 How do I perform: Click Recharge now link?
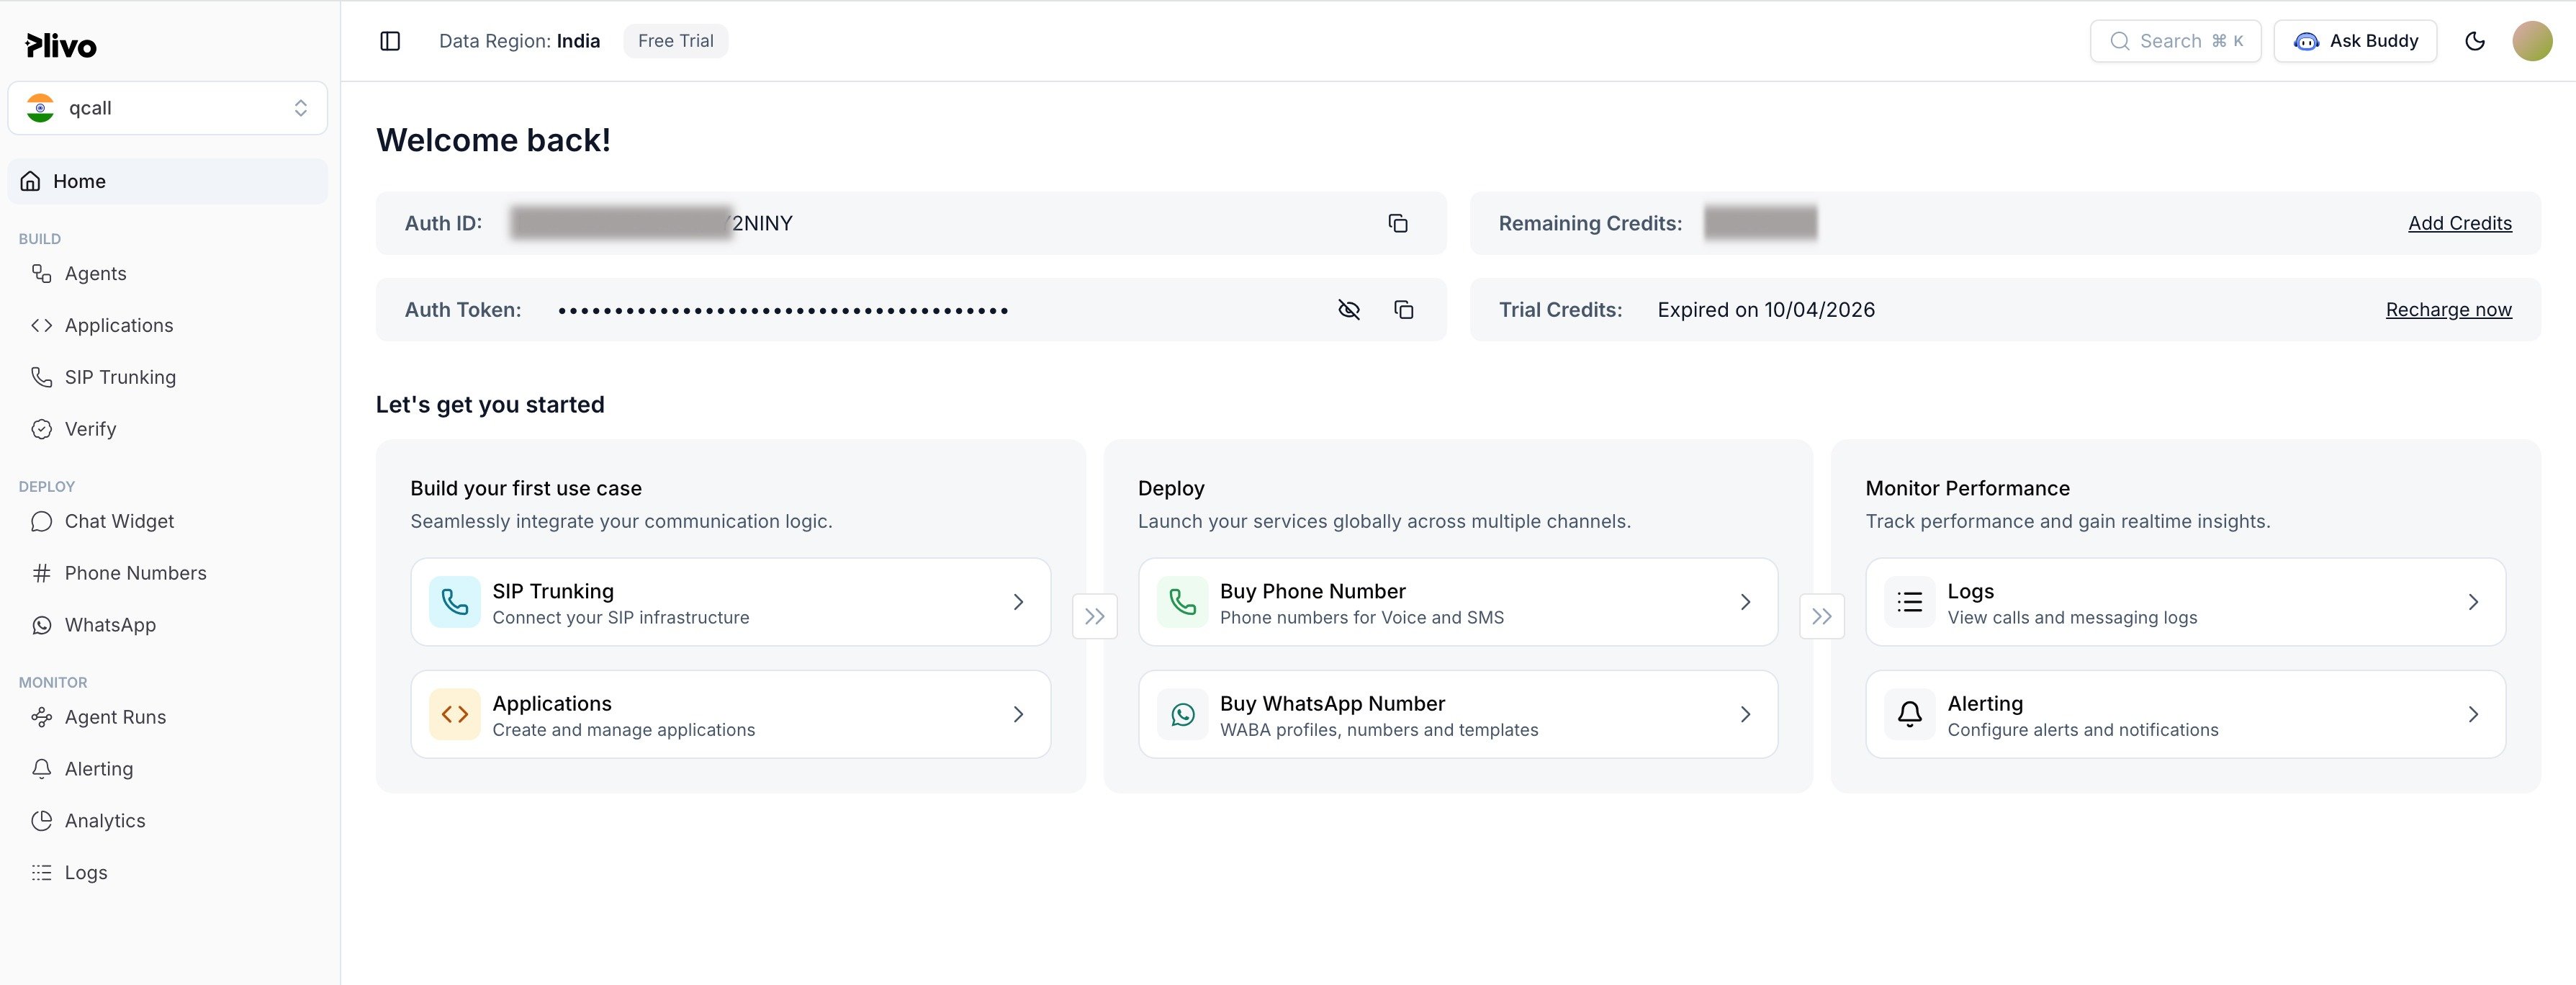click(2449, 310)
